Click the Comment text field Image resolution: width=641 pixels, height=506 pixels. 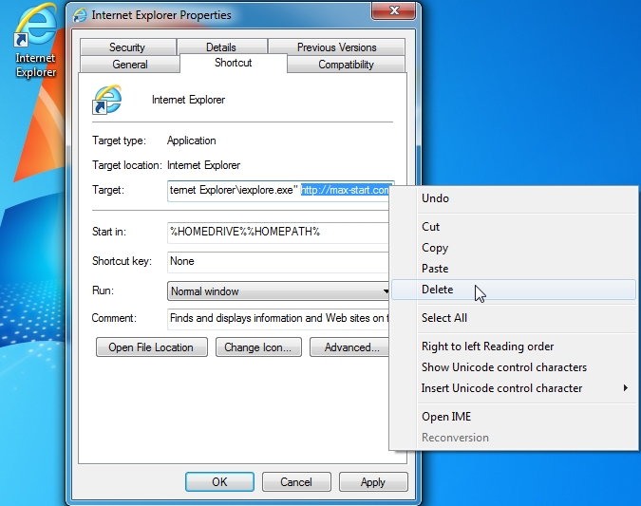pyautogui.click(x=278, y=318)
